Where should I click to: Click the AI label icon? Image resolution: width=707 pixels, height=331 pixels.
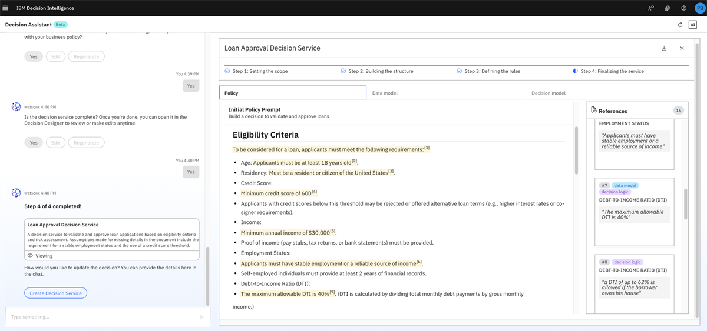[693, 25]
